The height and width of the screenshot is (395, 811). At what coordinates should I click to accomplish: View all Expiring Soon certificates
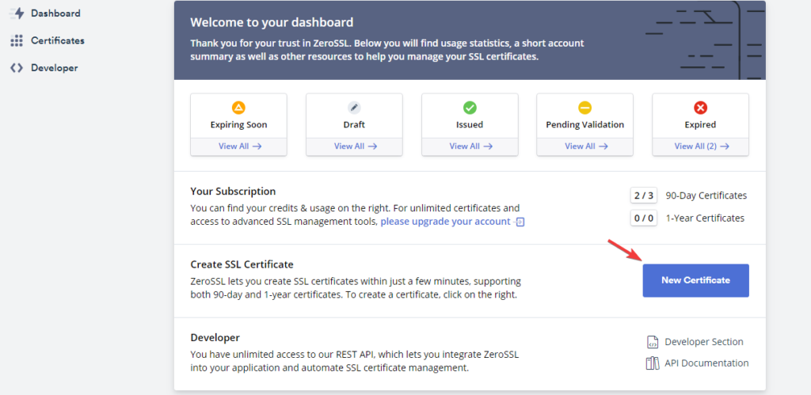click(238, 146)
